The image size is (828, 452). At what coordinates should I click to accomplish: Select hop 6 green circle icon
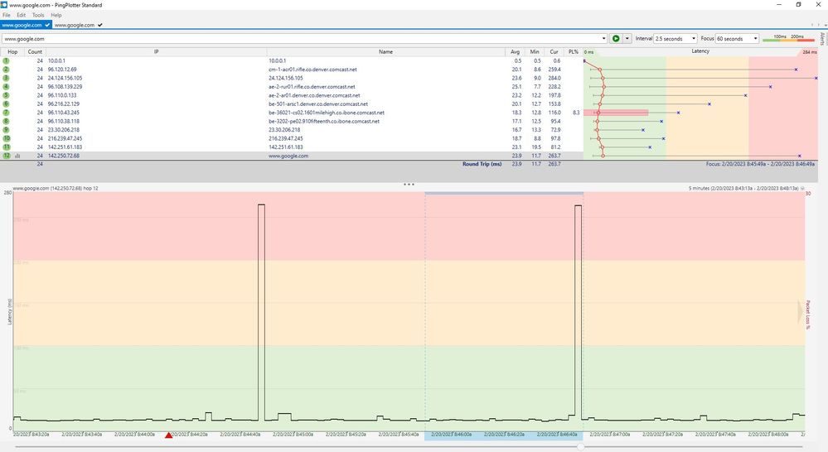pos(7,104)
